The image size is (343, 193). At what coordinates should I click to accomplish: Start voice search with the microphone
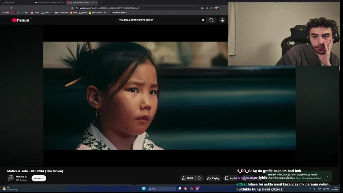(x=222, y=20)
